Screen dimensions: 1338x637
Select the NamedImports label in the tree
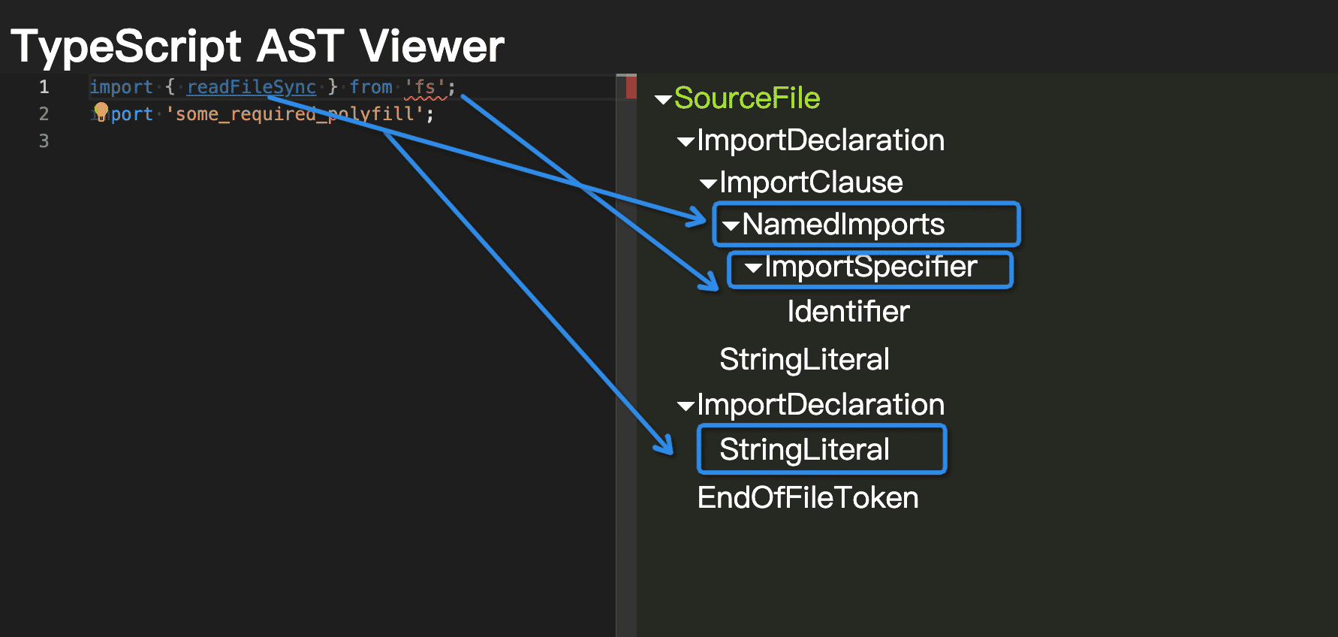coord(843,225)
